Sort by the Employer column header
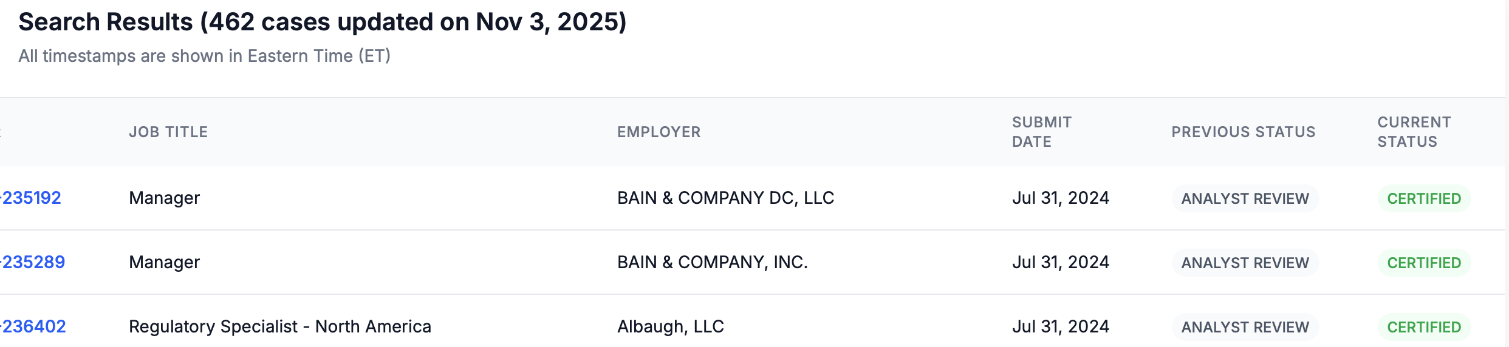The width and height of the screenshot is (1509, 347). (659, 132)
